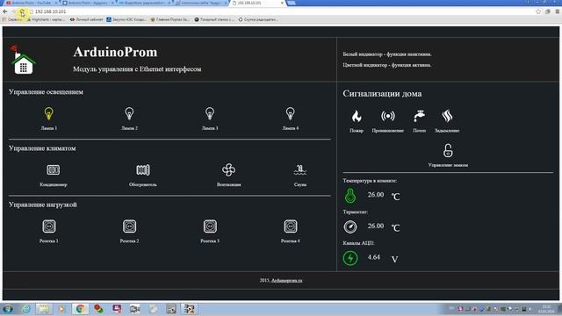Toggle Розетка 3 socket
The width and height of the screenshot is (562, 316).
[x=210, y=226]
